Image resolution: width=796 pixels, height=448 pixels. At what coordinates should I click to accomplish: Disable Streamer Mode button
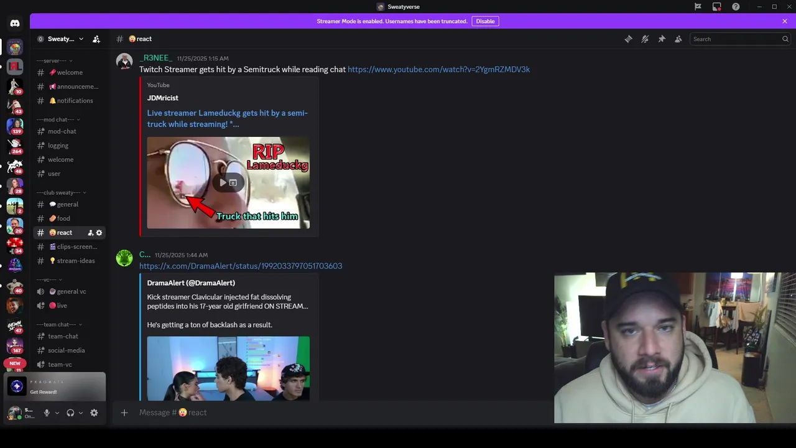[485, 21]
